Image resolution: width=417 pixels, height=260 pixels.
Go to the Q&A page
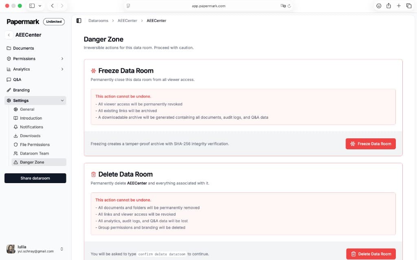35,79
